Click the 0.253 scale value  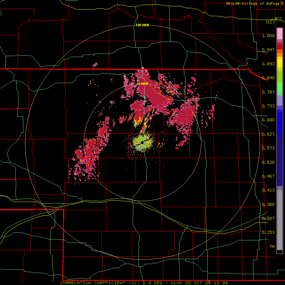268,232
